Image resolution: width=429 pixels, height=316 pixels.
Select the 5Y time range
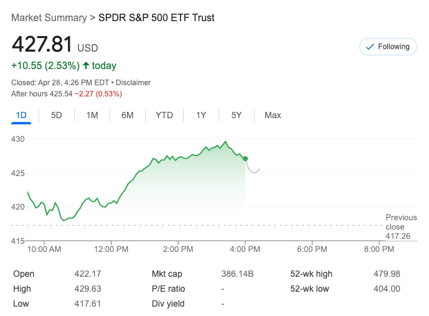click(237, 115)
